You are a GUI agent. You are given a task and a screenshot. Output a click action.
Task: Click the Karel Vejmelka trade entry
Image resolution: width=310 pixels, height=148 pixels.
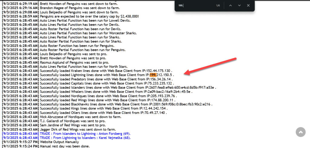pos(81,138)
